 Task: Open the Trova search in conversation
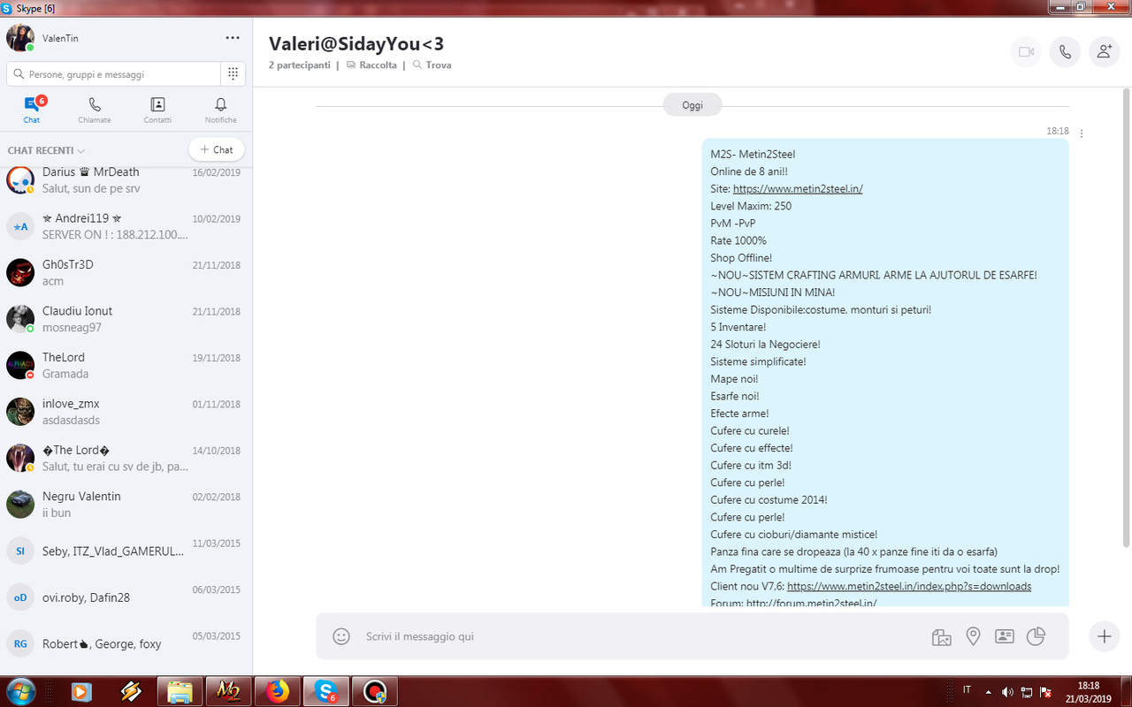point(432,65)
